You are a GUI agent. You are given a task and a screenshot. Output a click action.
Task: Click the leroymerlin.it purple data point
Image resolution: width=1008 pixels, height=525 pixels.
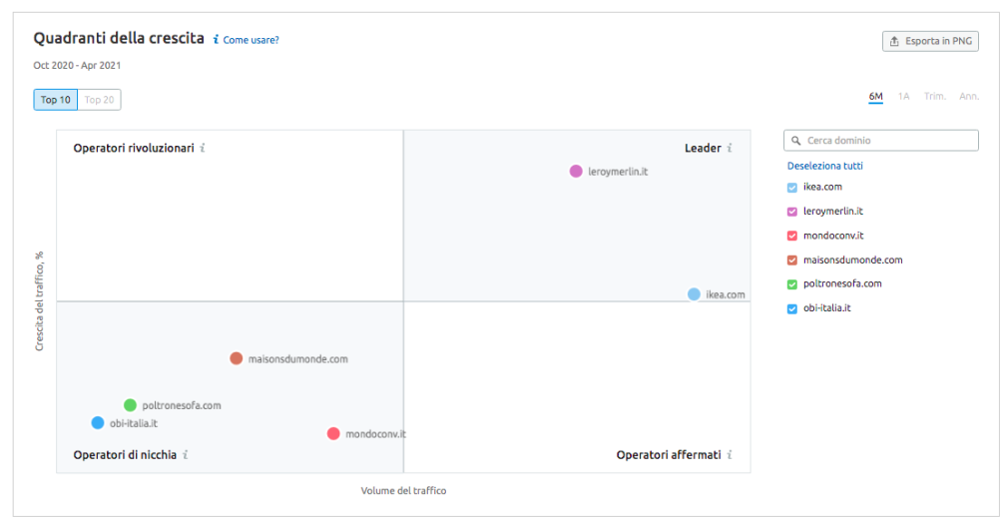[x=576, y=172]
